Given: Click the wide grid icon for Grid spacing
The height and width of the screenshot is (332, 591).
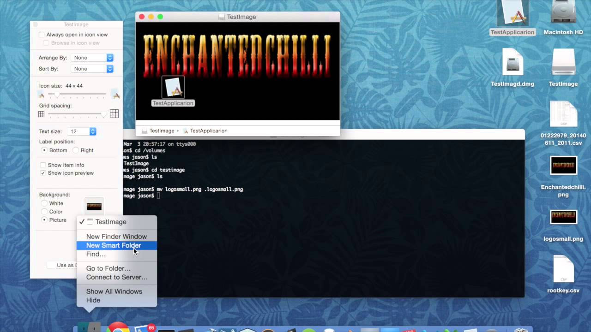Looking at the screenshot, I should [114, 113].
